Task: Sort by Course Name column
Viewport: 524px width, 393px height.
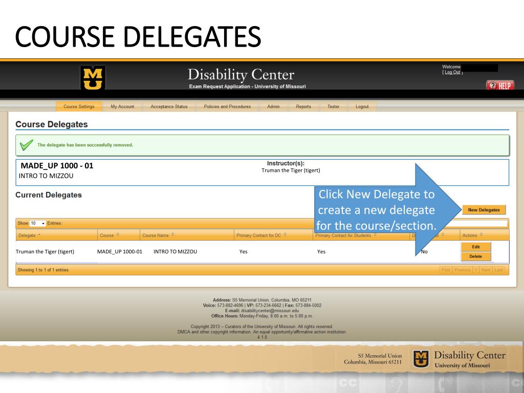Action: [x=187, y=235]
